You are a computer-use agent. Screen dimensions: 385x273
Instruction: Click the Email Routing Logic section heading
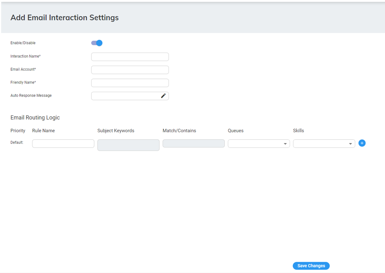35,118
